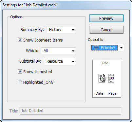Click the Title text field
Screen dimensions: 132x122
point(70,111)
